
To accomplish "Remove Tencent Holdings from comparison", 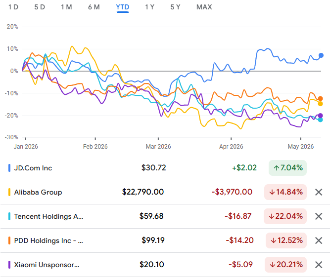I will (319, 216).
